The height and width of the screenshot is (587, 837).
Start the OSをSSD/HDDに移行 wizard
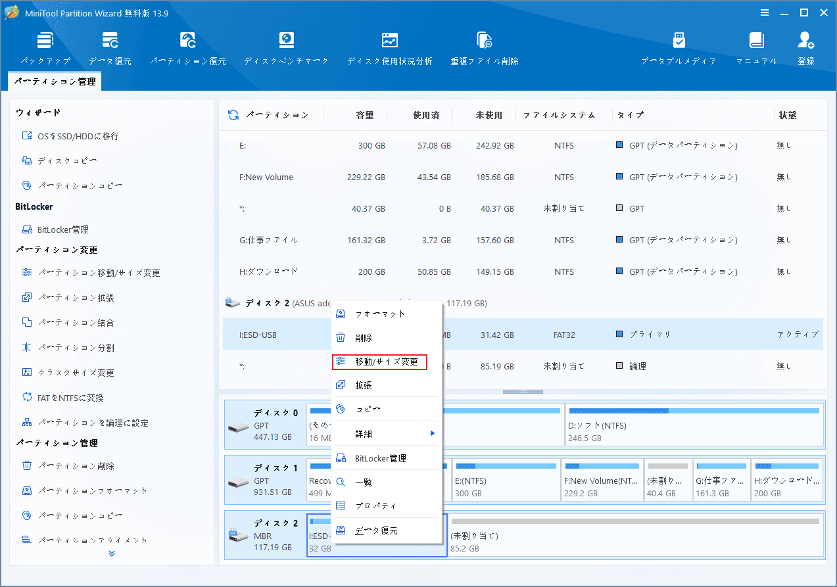(x=70, y=136)
